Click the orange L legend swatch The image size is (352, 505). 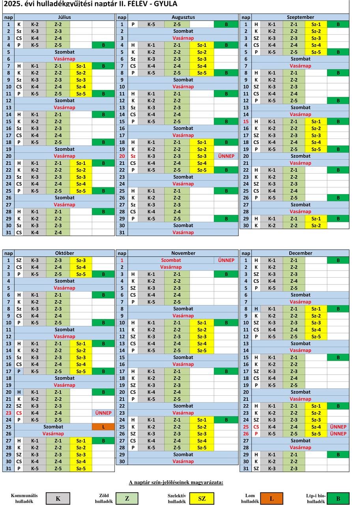pos(271,498)
